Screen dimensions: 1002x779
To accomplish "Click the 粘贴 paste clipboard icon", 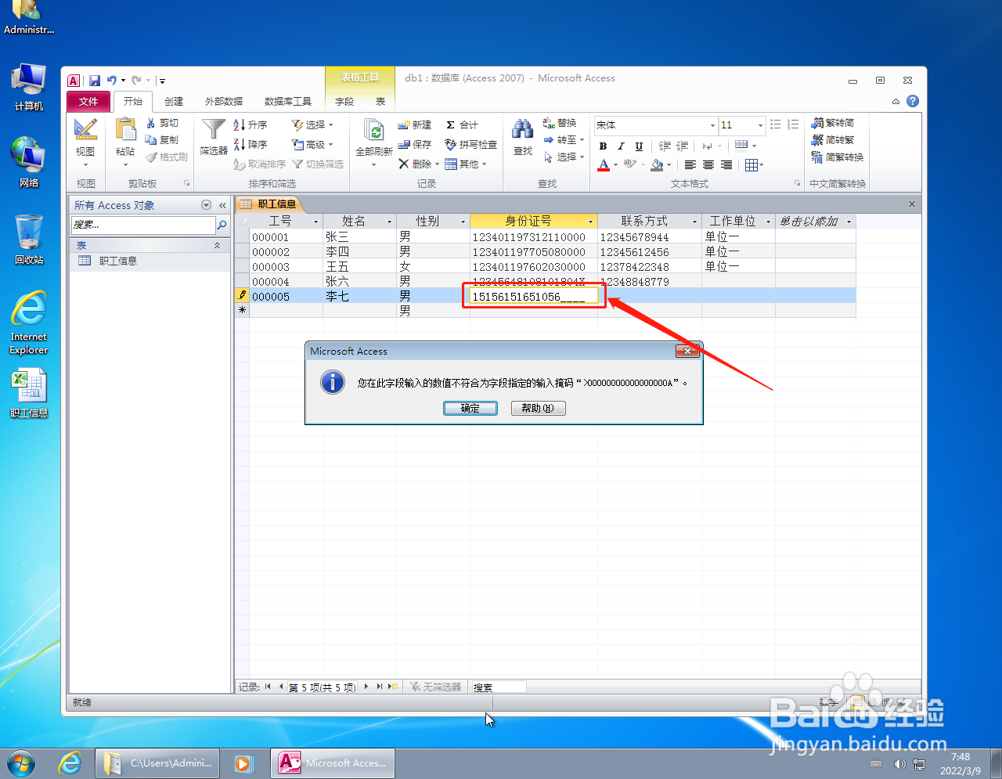I will click(125, 129).
